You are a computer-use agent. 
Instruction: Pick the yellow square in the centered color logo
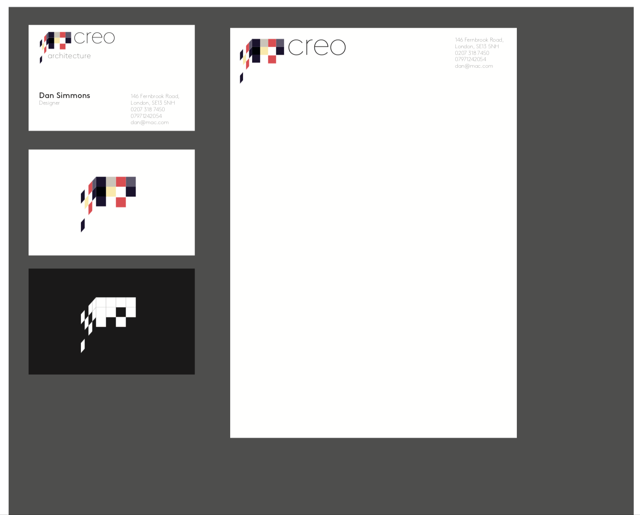(111, 192)
